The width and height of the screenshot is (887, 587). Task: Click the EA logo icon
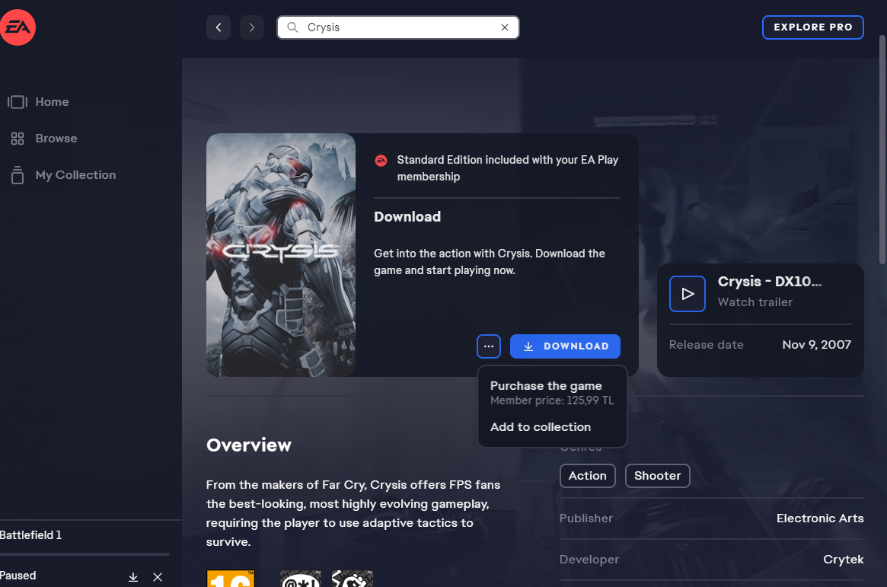18,27
